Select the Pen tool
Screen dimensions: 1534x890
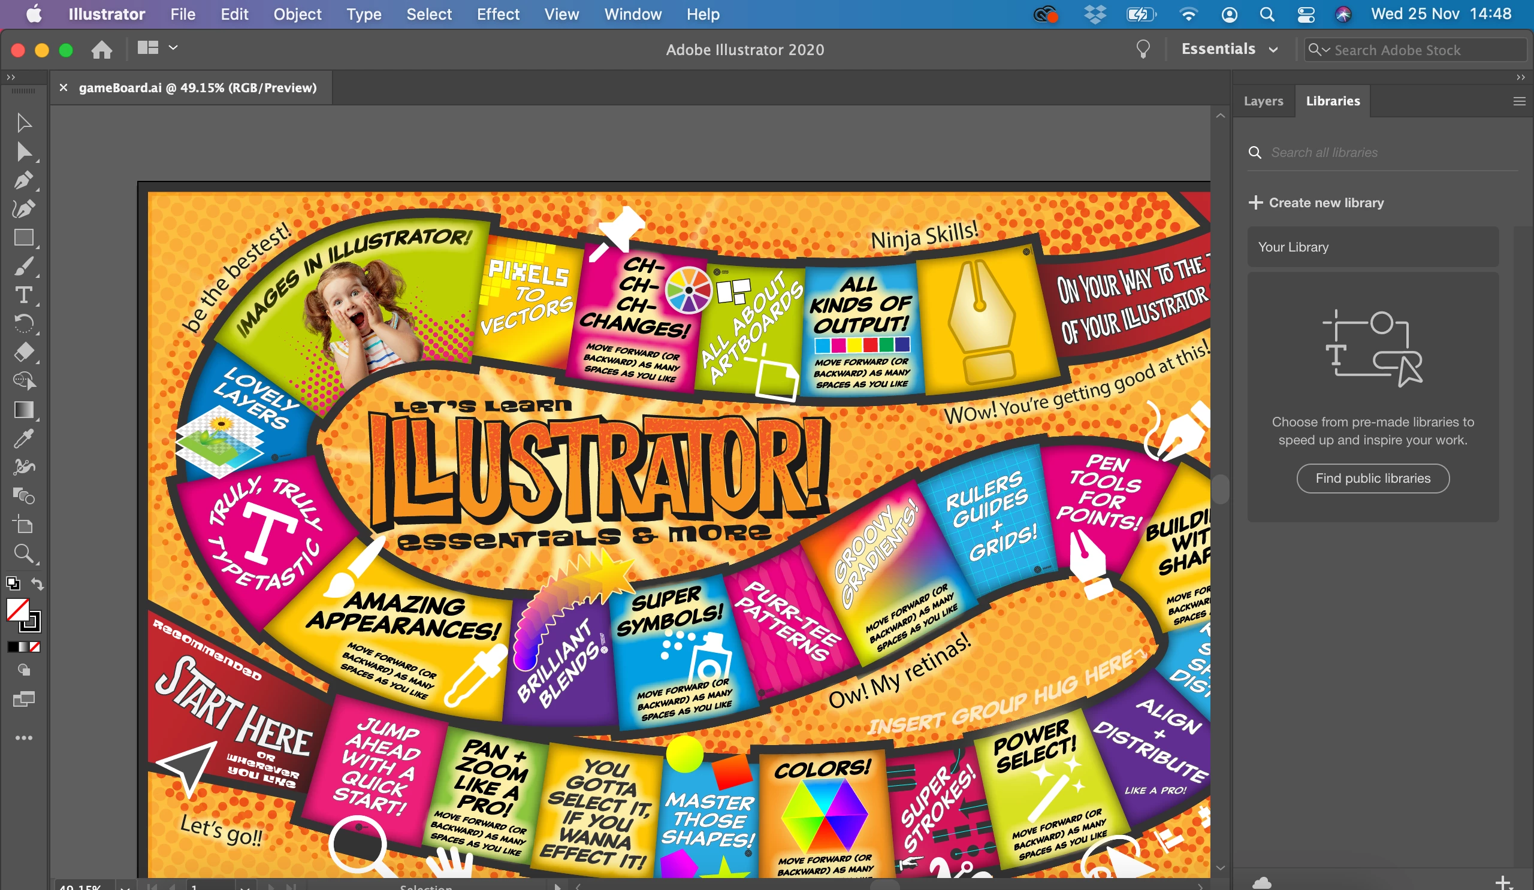point(24,181)
